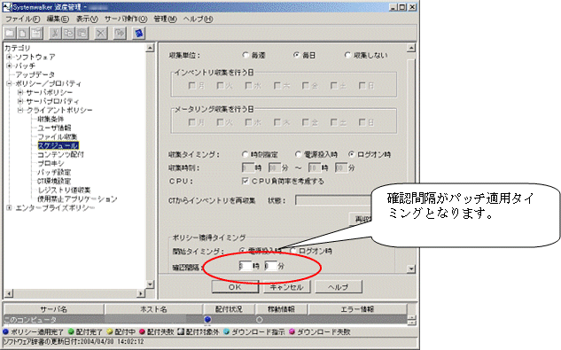
Task: Click the paste clipboard toolbar icon
Action: click(82, 34)
